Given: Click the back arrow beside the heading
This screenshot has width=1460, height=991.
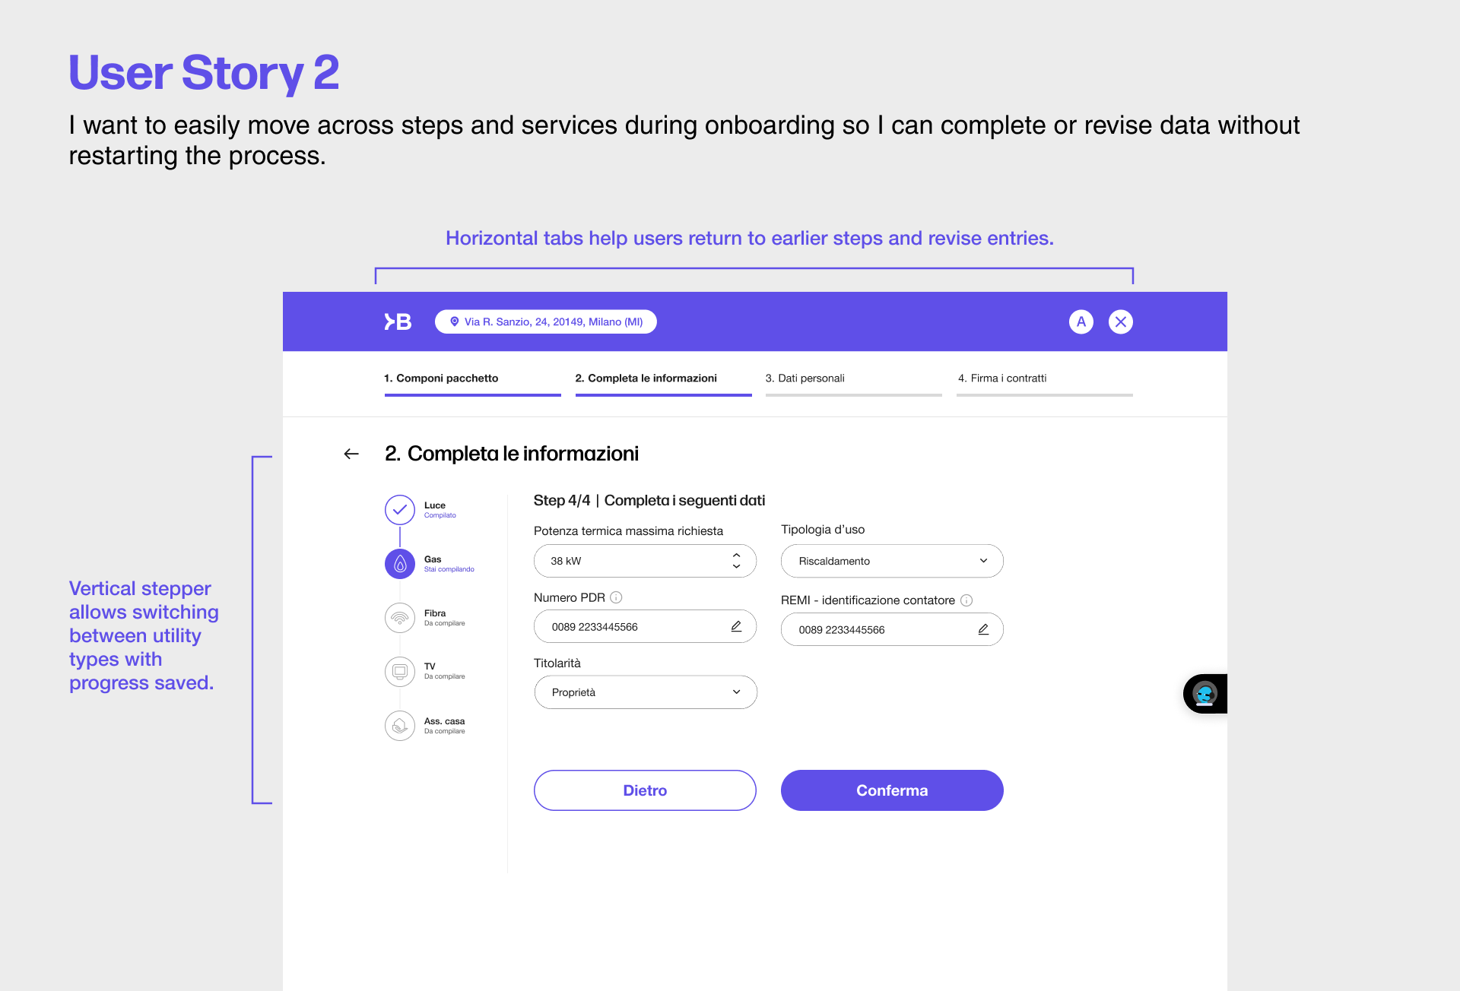Looking at the screenshot, I should click(x=351, y=454).
